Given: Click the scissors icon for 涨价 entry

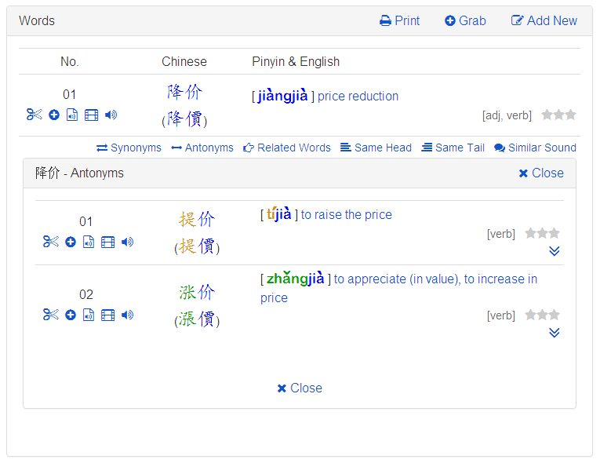Looking at the screenshot, I should pos(51,315).
